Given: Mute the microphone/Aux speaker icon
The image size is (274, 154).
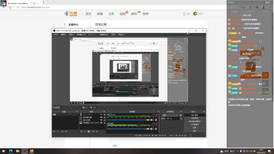Looking at the screenshot, I should click(x=152, y=120).
